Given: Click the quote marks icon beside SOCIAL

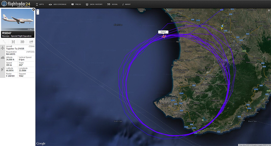Looking at the screenshot, I should click(109, 5).
